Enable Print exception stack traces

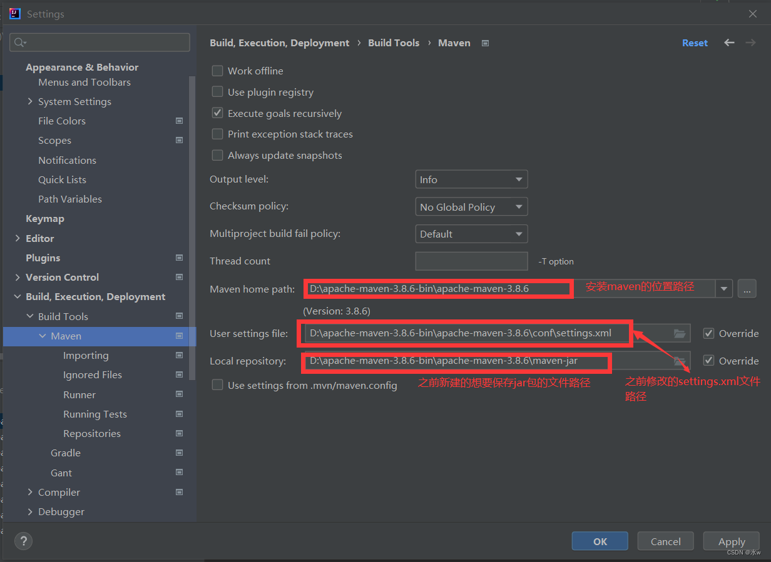[x=217, y=134]
